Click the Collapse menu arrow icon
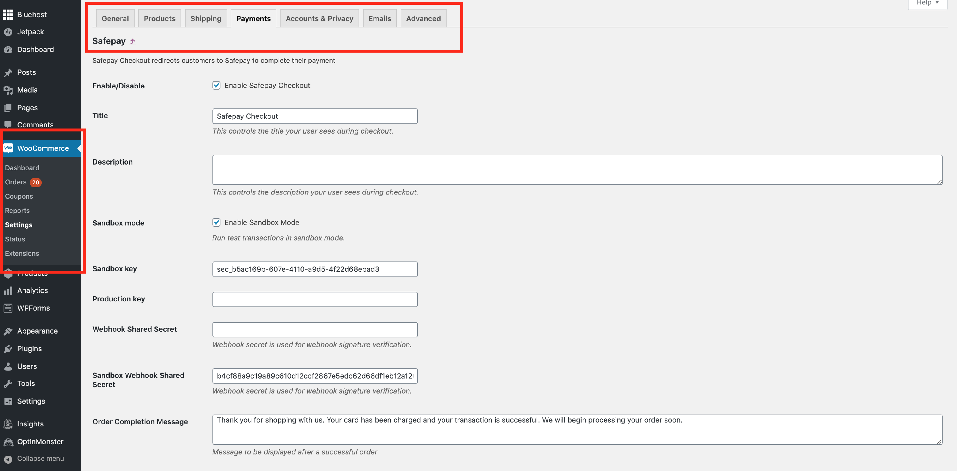The image size is (957, 471). (x=8, y=459)
